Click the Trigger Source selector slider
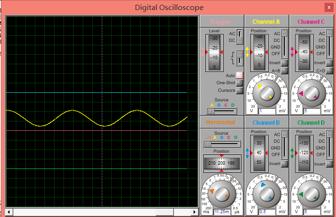336x217 pixels. 222,111
